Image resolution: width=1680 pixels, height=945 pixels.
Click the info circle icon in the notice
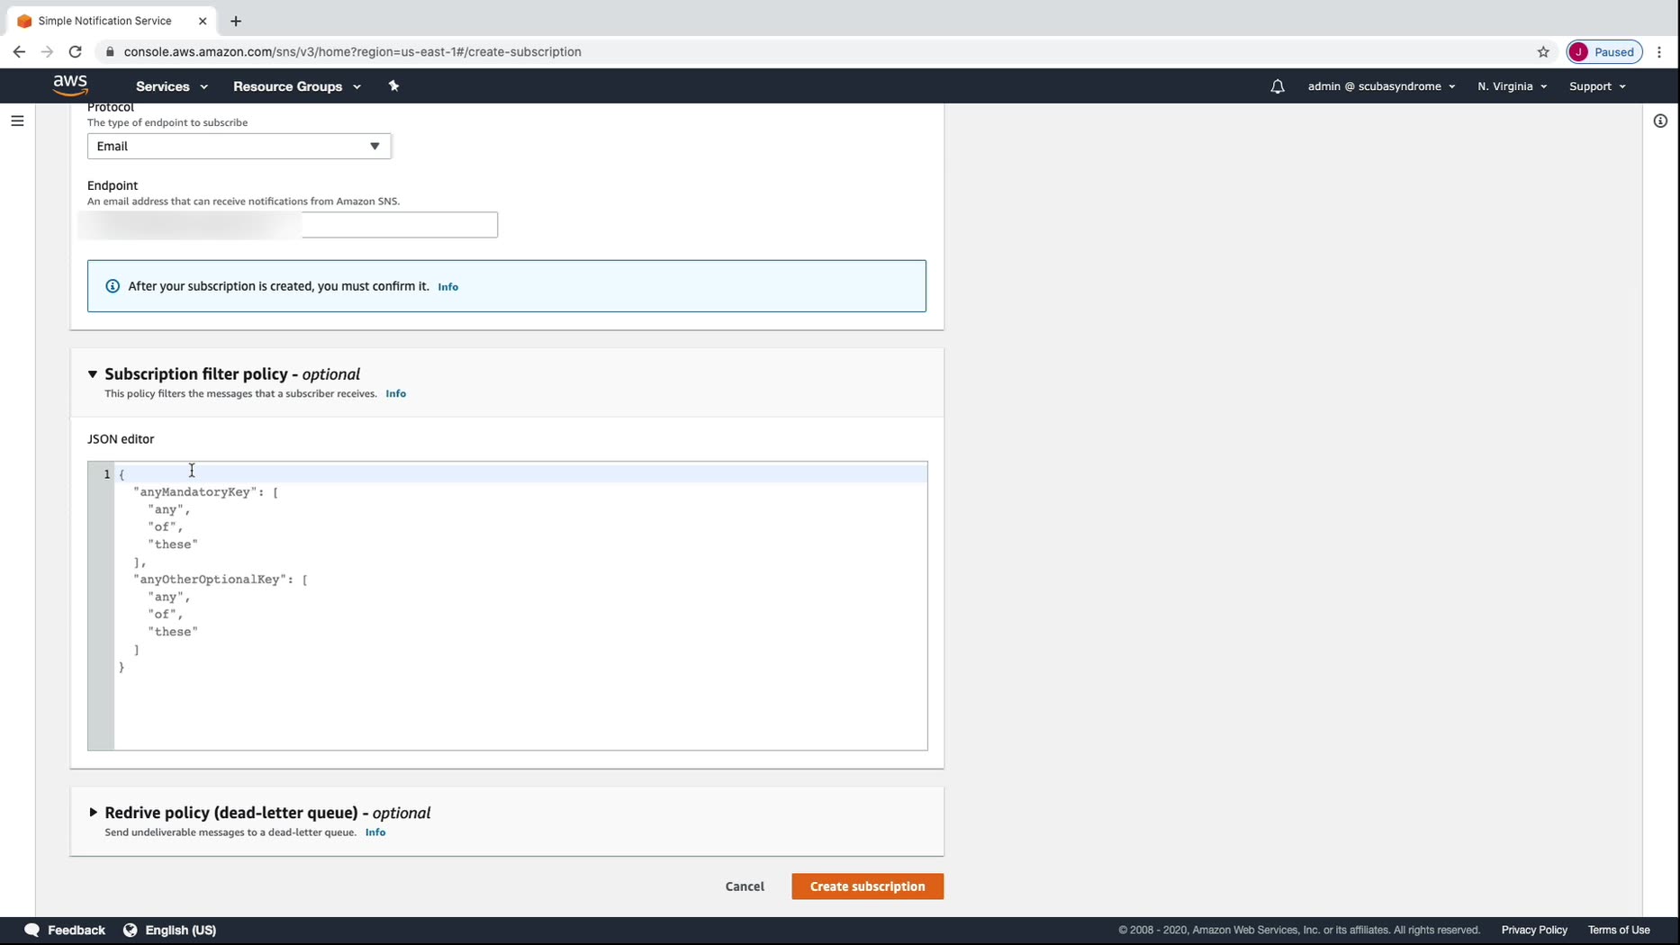coord(113,286)
